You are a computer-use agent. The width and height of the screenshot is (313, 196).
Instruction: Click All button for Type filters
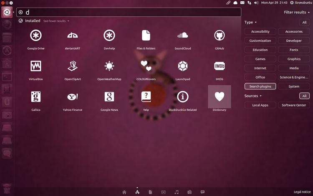pyautogui.click(x=304, y=23)
